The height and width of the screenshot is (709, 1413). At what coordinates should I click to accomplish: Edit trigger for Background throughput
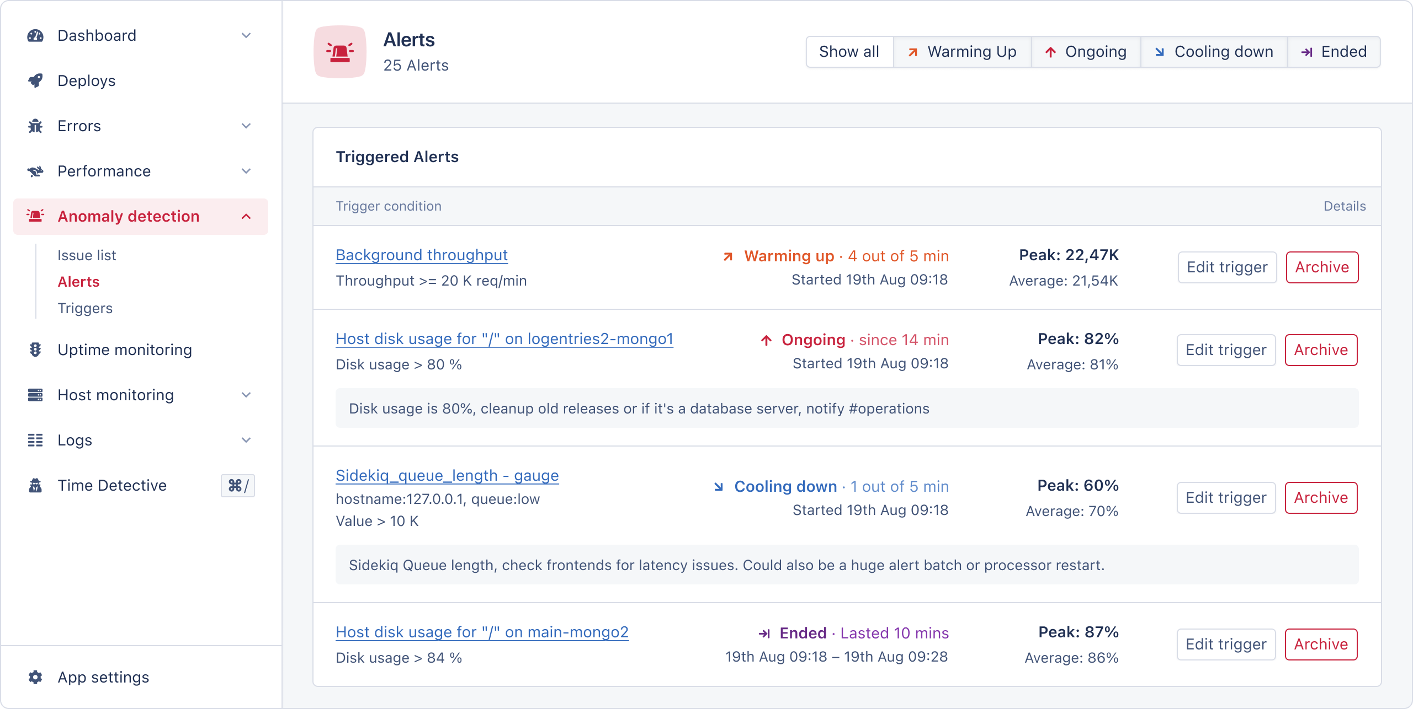point(1227,267)
